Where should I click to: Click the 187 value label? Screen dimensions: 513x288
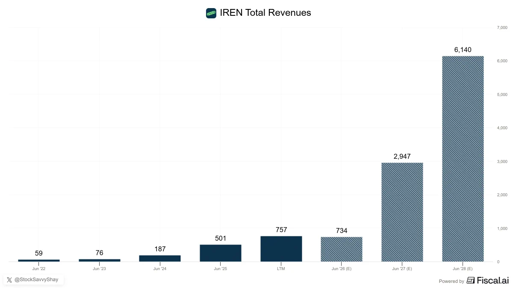pyautogui.click(x=160, y=249)
